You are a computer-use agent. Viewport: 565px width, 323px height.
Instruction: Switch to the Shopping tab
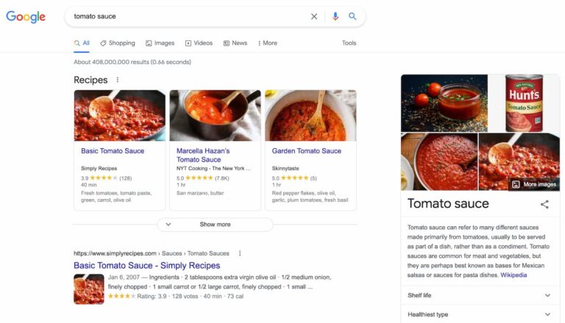pos(118,43)
